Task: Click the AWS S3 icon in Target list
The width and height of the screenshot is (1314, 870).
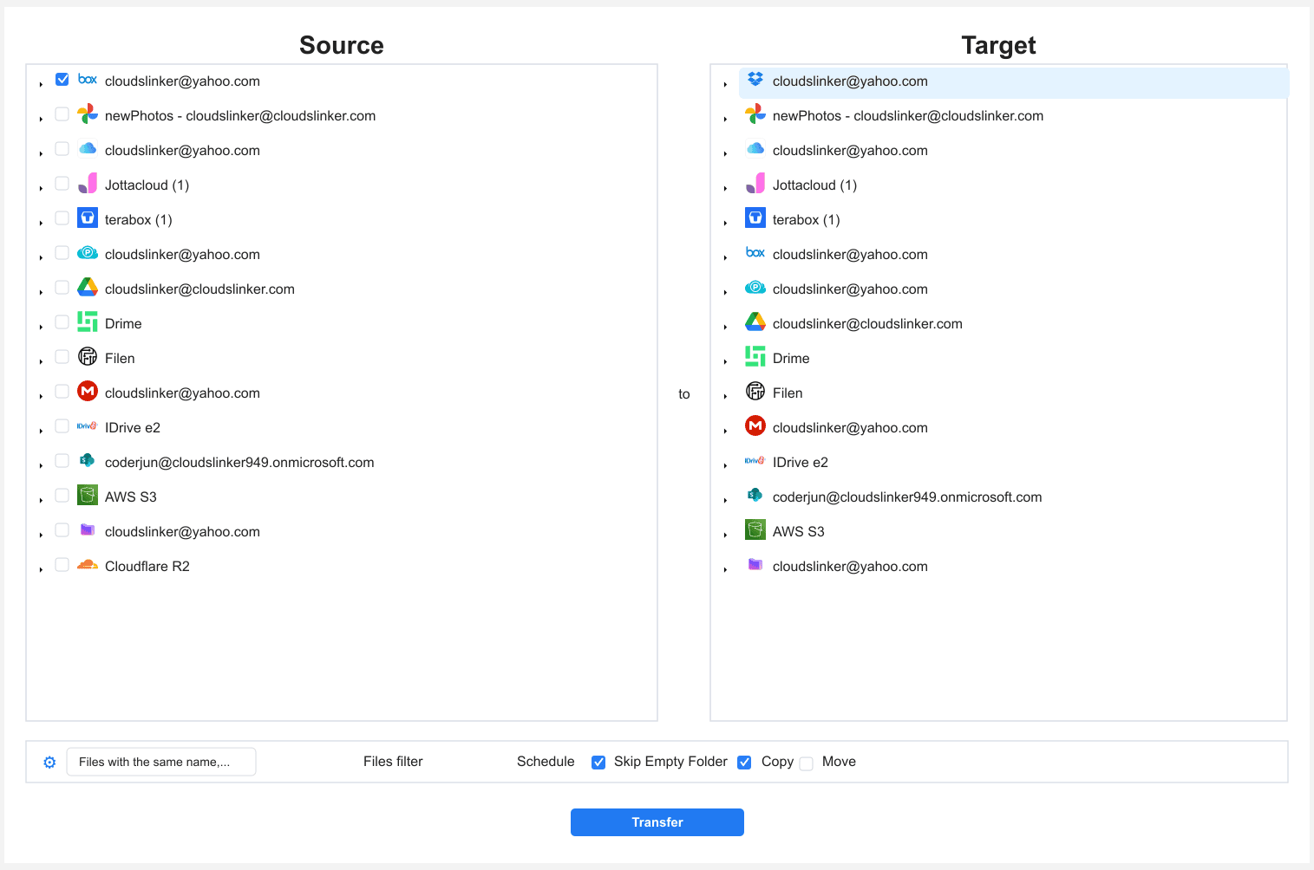Action: [x=755, y=529]
